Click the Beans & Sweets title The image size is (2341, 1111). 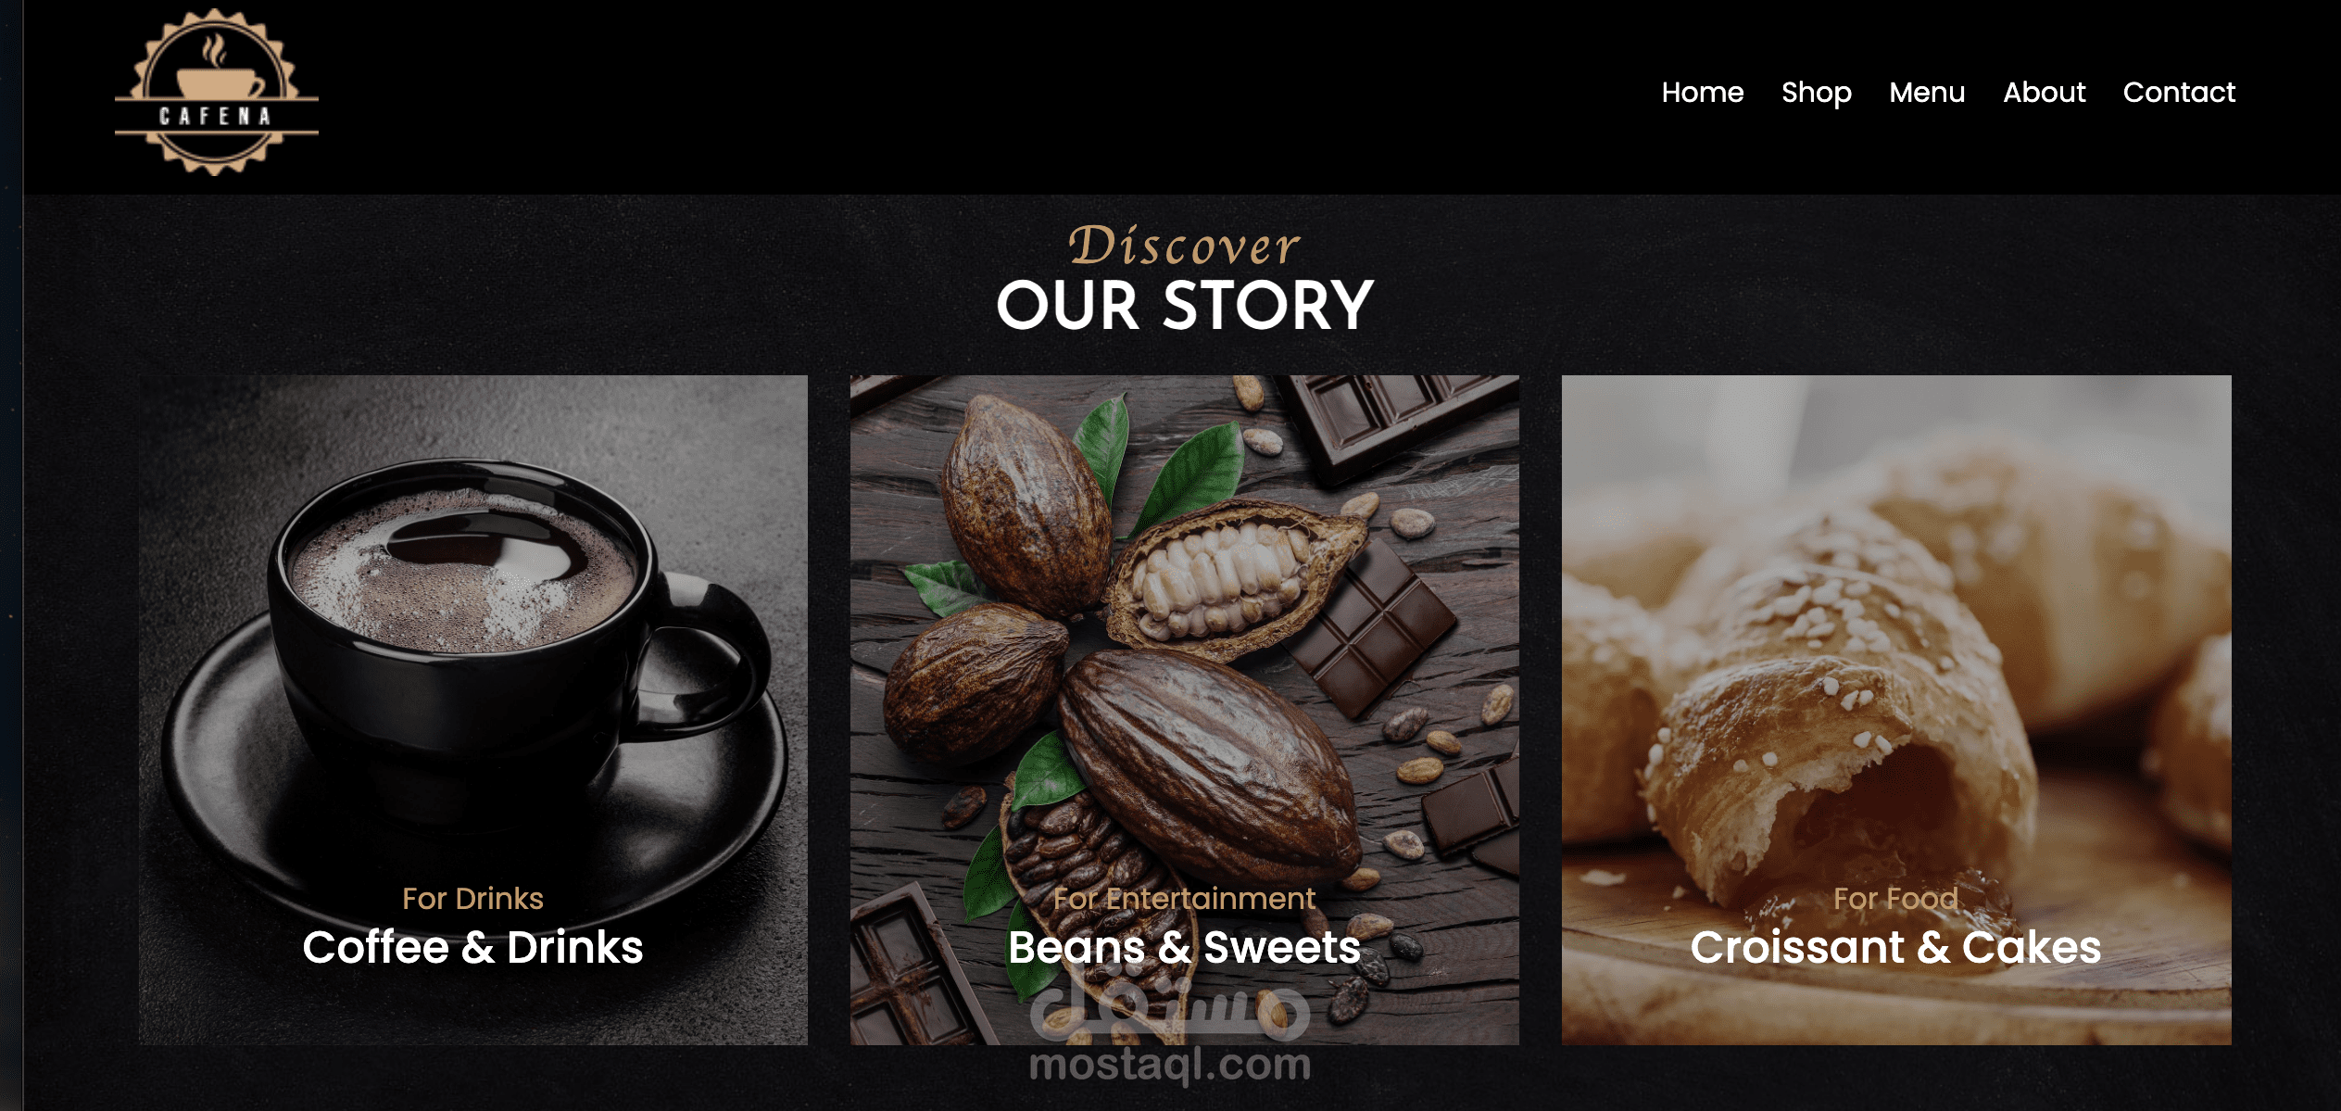coord(1185,947)
